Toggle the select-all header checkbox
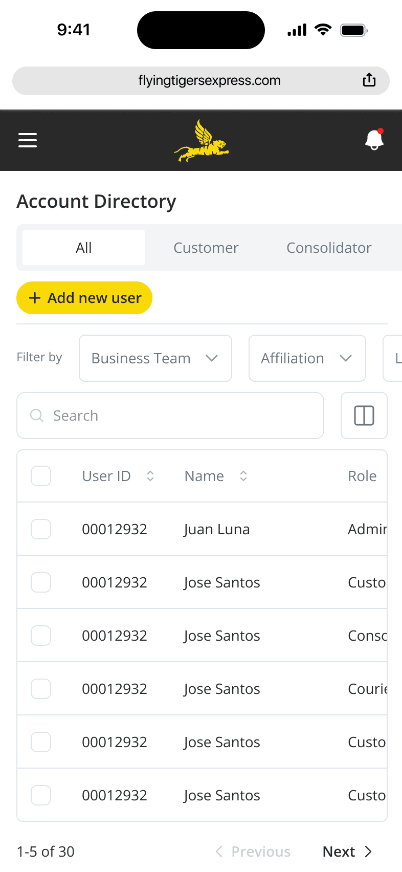Image resolution: width=402 pixels, height=872 pixels. point(41,476)
